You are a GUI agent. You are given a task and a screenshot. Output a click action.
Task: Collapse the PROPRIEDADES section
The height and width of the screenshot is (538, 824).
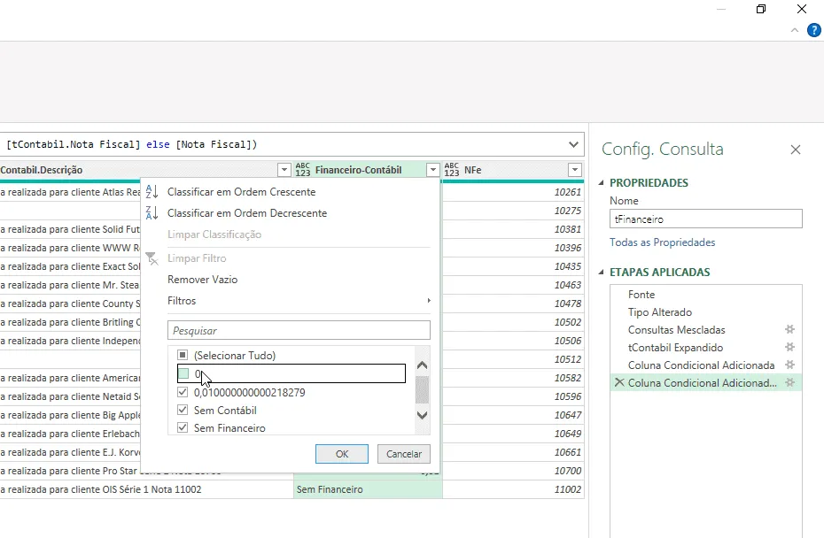602,182
